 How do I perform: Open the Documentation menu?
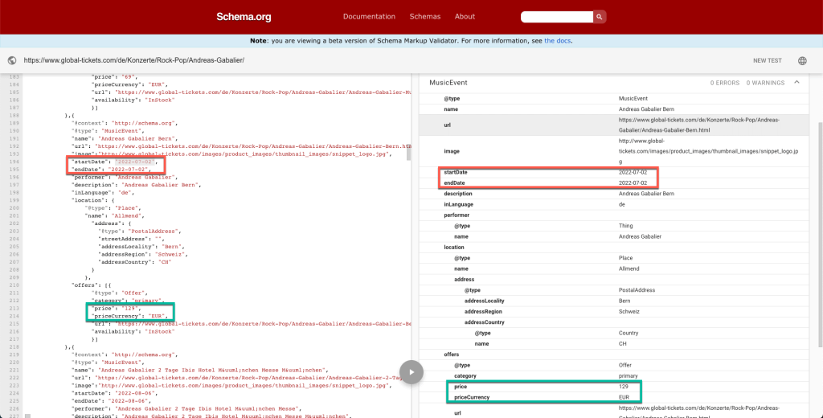(x=369, y=16)
